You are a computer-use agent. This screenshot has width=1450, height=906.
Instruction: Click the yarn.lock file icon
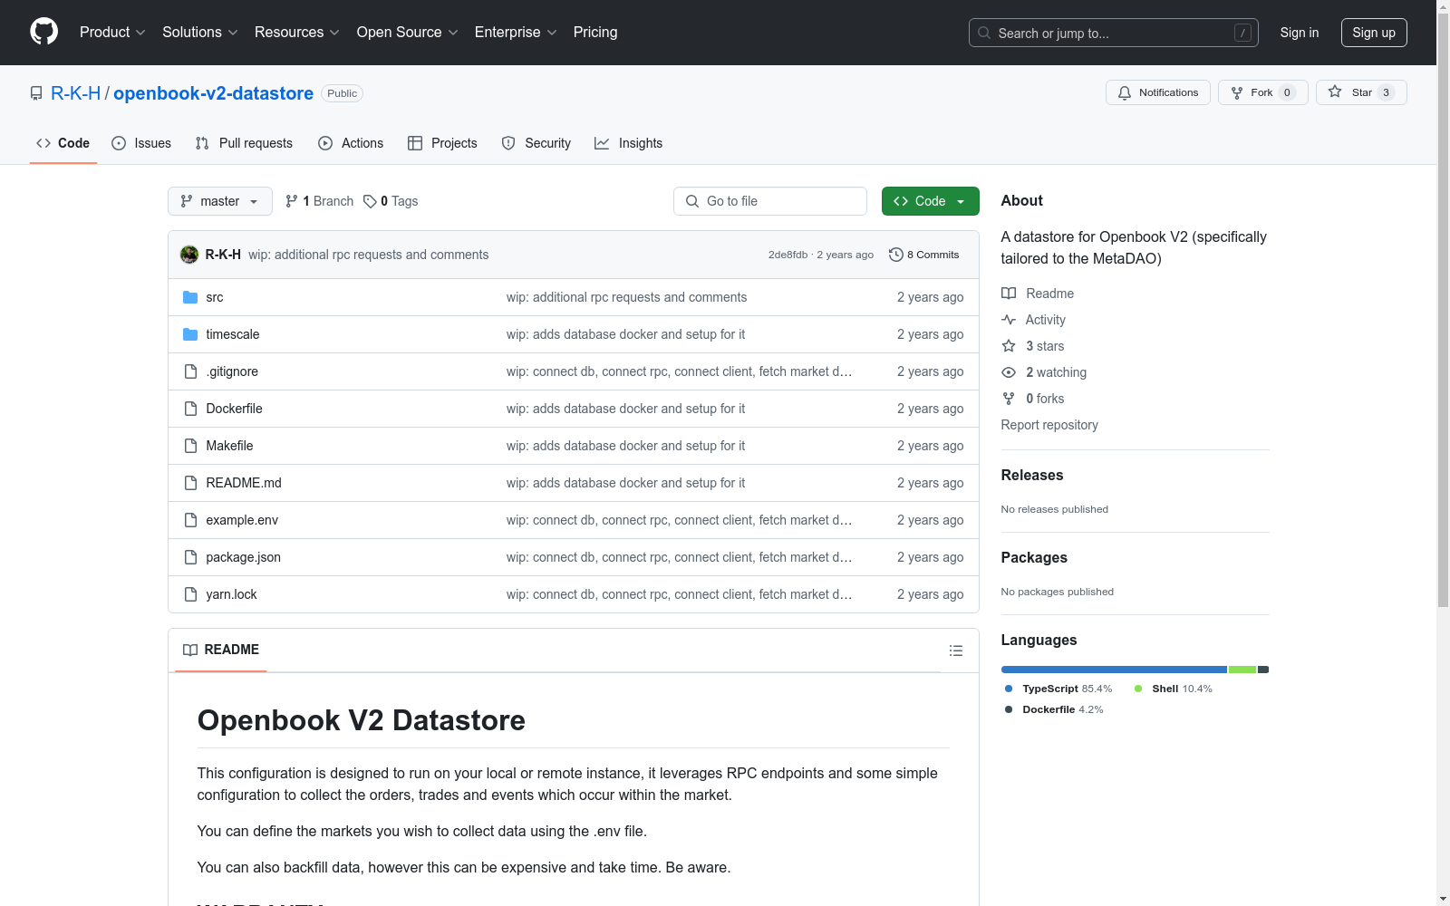pos(190,594)
